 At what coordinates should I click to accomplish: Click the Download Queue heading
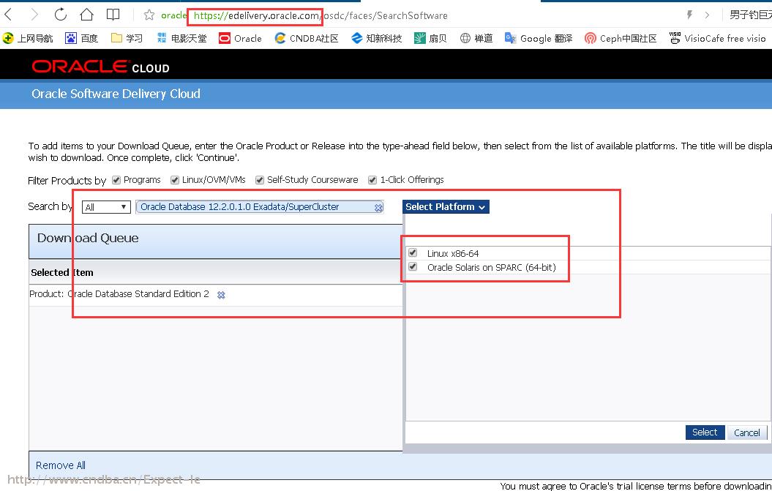88,238
